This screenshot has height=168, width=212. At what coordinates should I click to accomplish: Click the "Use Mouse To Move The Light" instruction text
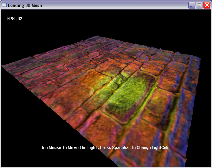click(x=69, y=148)
